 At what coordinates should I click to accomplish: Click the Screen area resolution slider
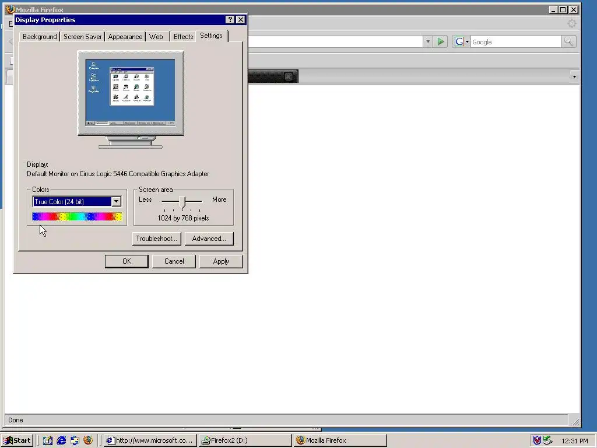click(182, 202)
